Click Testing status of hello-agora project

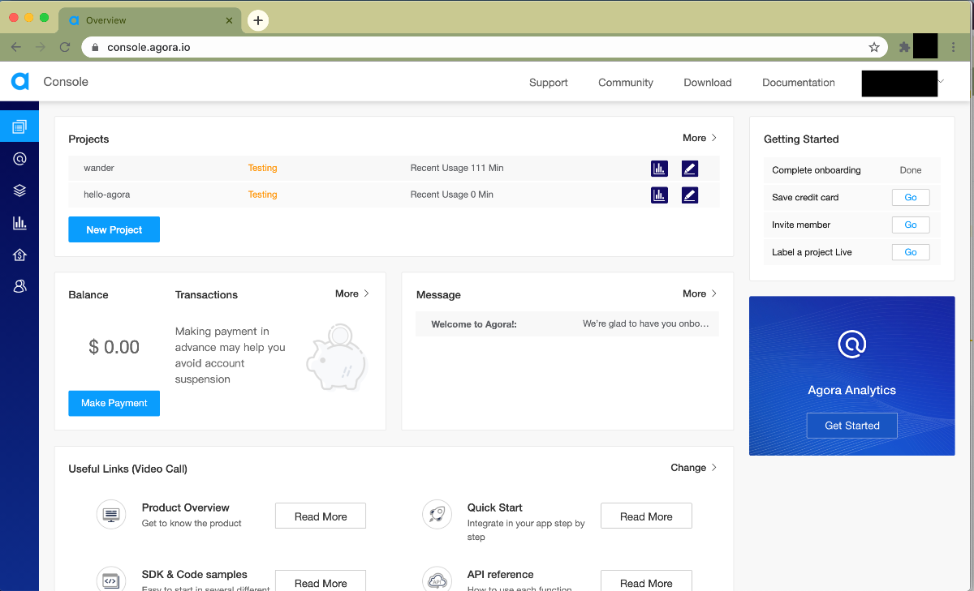[262, 195]
